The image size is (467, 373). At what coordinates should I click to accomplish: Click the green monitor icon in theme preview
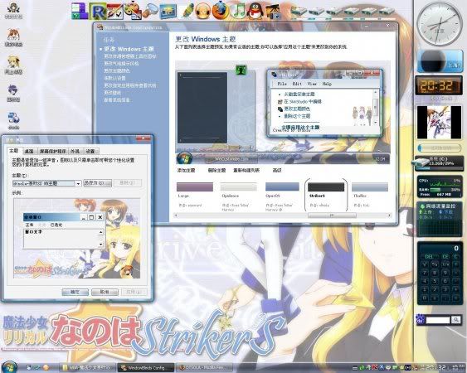[241, 70]
